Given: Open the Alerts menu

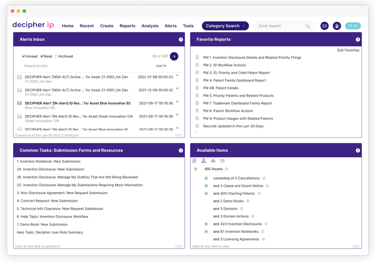Looking at the screenshot, I should click(171, 26).
